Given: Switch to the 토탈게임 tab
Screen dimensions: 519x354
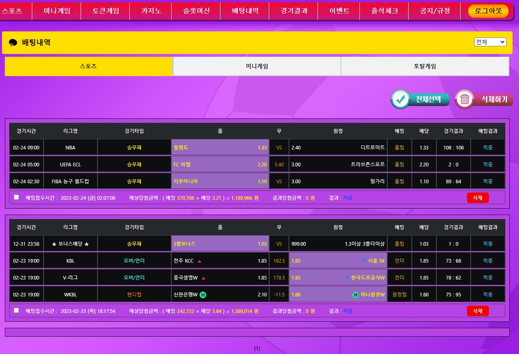Looking at the screenshot, I should tap(425, 66).
